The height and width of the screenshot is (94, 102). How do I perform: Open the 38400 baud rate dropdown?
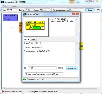(29, 10)
